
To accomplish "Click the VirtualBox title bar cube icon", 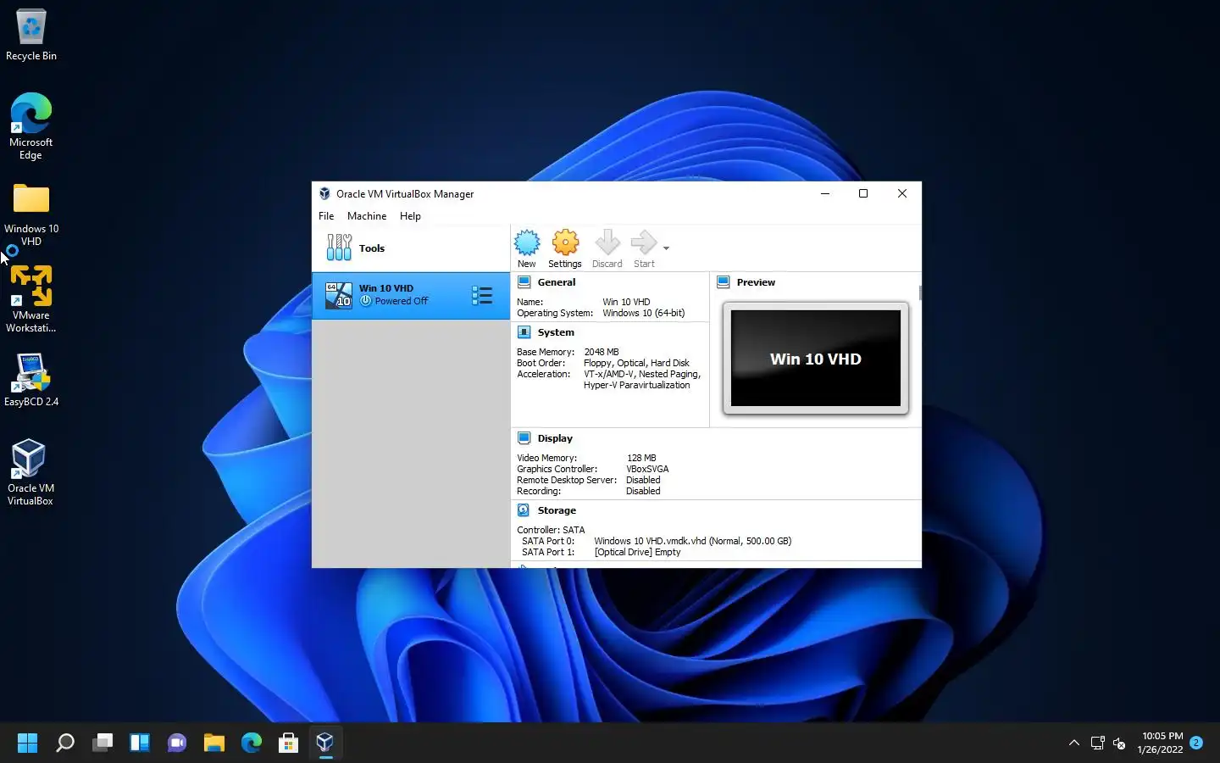I will pyautogui.click(x=324, y=194).
